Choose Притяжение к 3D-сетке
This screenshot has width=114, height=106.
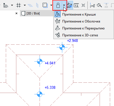(x=84, y=35)
